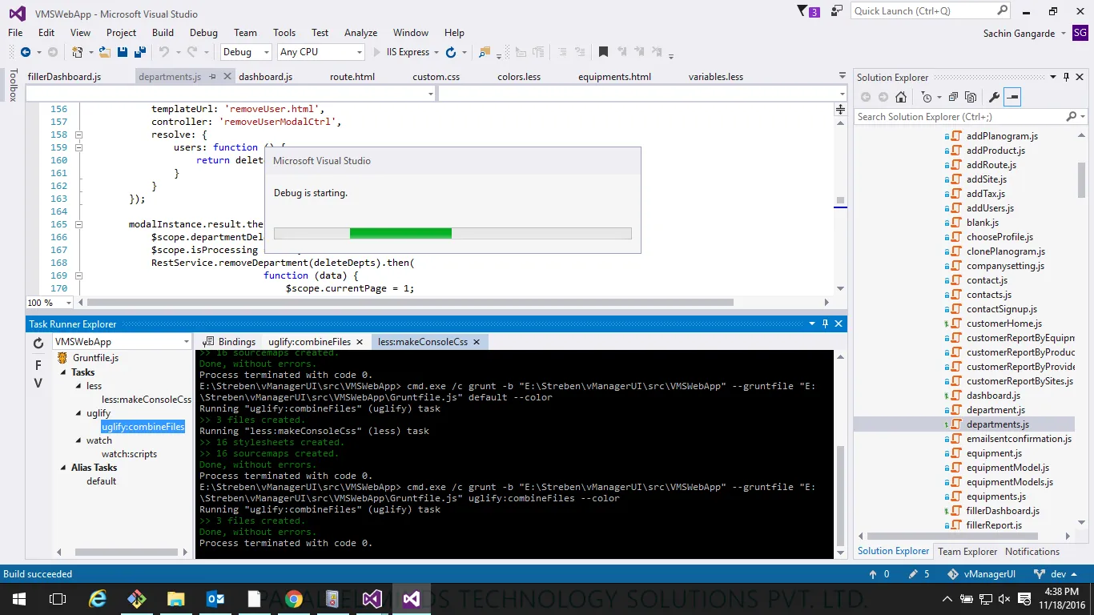Open the IIS Express dropdown arrow
The height and width of the screenshot is (615, 1094).
click(x=436, y=52)
